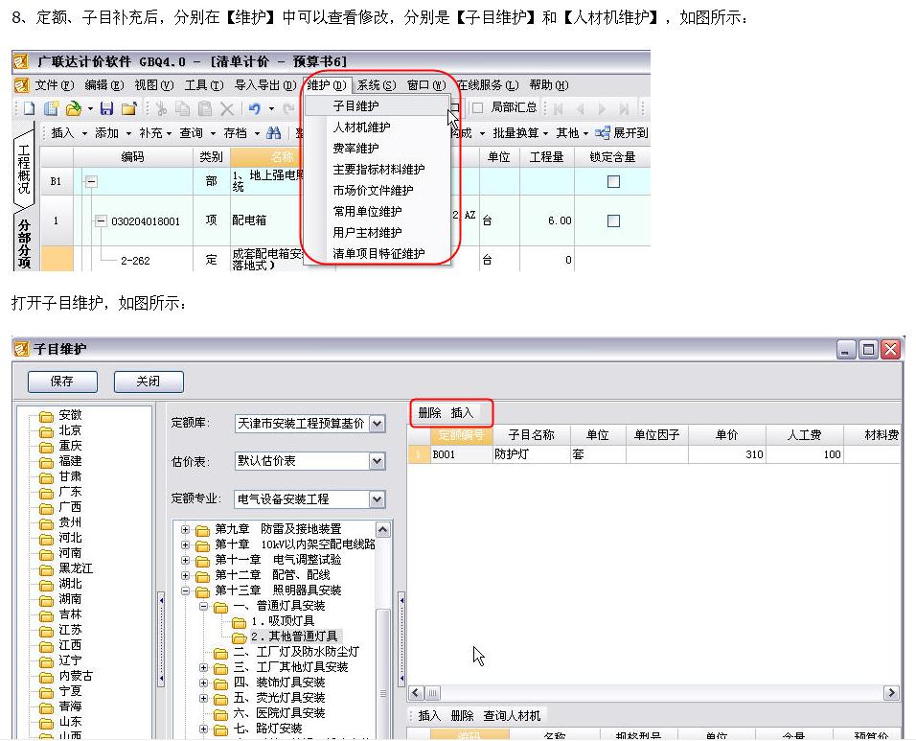Choose 人材机维护 menu entry
This screenshot has width=916, height=741.
(378, 127)
